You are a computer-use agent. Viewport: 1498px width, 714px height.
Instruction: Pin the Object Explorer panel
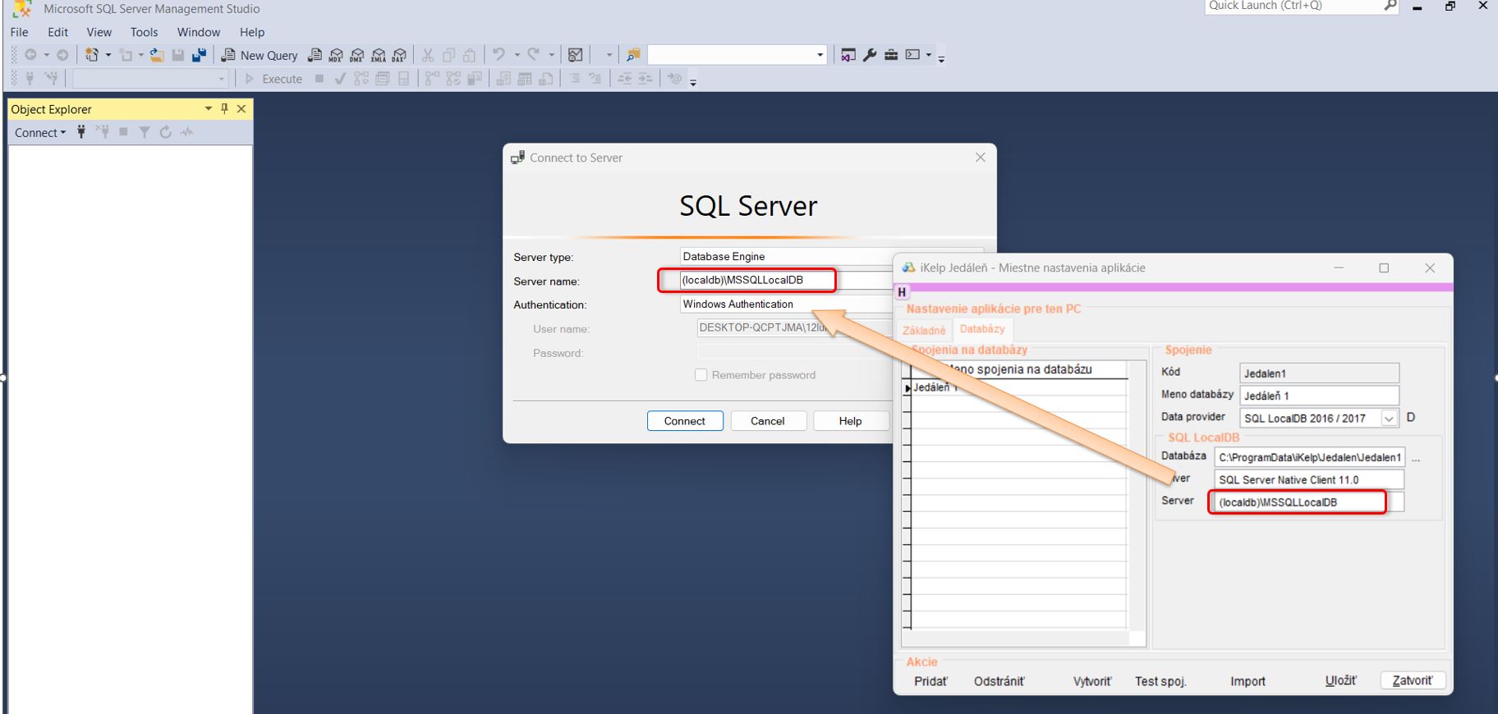click(225, 109)
